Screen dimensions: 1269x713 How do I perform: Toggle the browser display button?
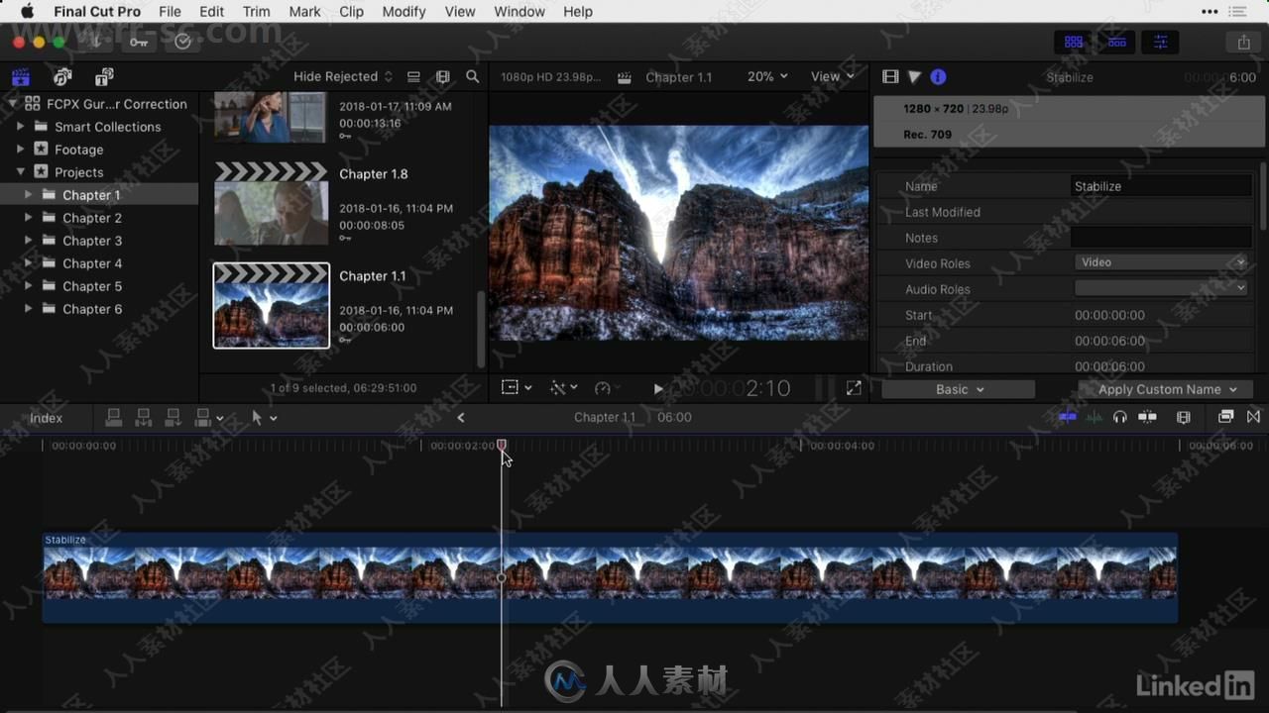pos(1073,42)
